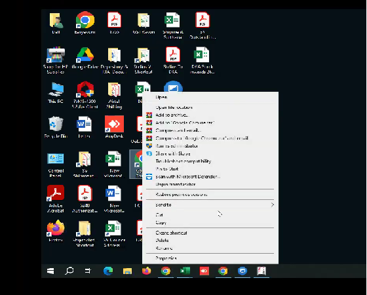Click Chrome taskbar icon next to Firefox

coord(166,271)
